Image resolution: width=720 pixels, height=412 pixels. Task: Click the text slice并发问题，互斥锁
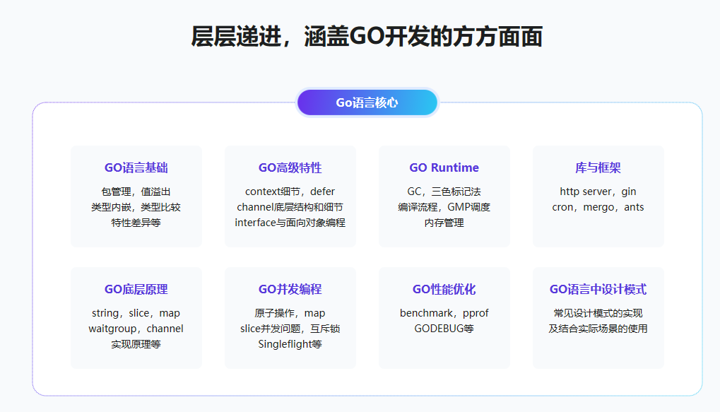coord(290,329)
